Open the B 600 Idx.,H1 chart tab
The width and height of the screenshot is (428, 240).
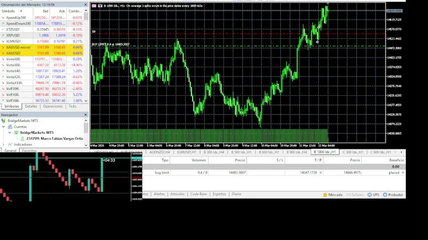tap(269, 152)
